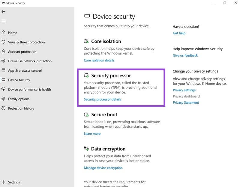Click the Virus & threat protection shield icon
This screenshot has height=187, width=240.
pos(4,42)
